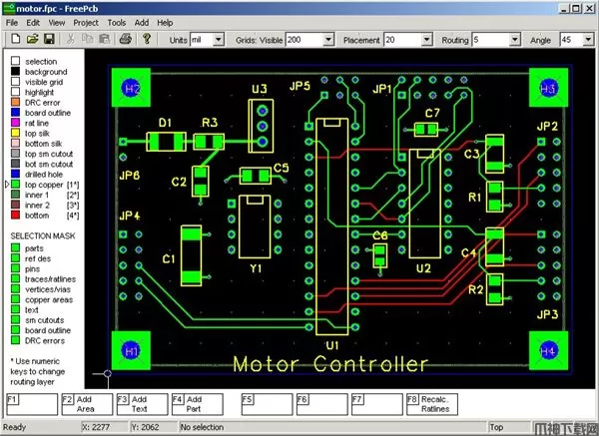599x436 pixels.
Task: Select the U2 chip outline
Action: (425, 204)
